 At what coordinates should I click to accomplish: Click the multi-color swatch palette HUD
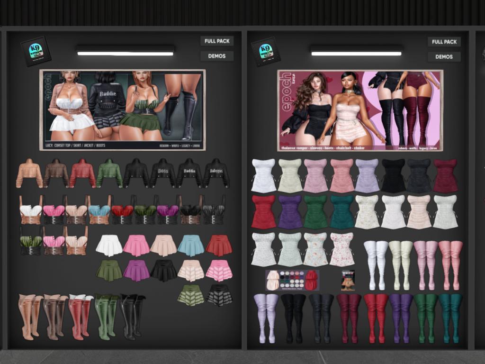coord(292,280)
